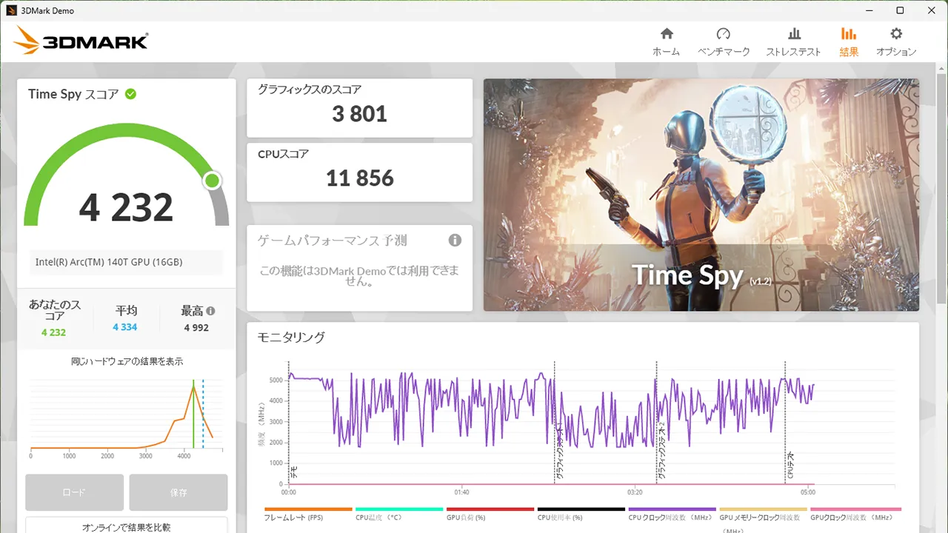Viewport: 948px width, 533px height.
Task: Click the モニタリング heading
Action: tap(291, 337)
